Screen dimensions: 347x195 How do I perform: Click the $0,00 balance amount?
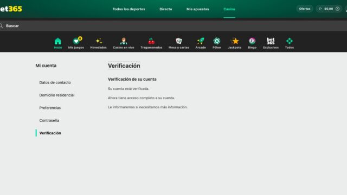329,9
